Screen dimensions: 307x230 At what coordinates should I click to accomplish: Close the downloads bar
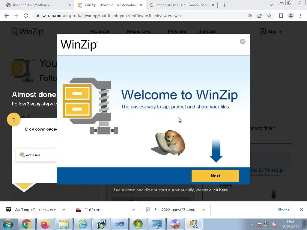[302, 210]
